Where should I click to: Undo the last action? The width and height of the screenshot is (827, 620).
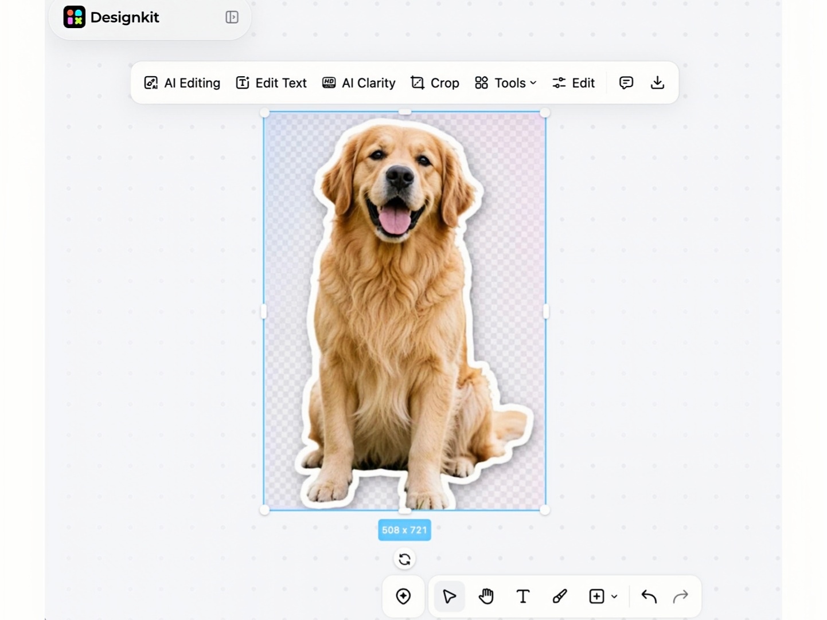pos(649,597)
